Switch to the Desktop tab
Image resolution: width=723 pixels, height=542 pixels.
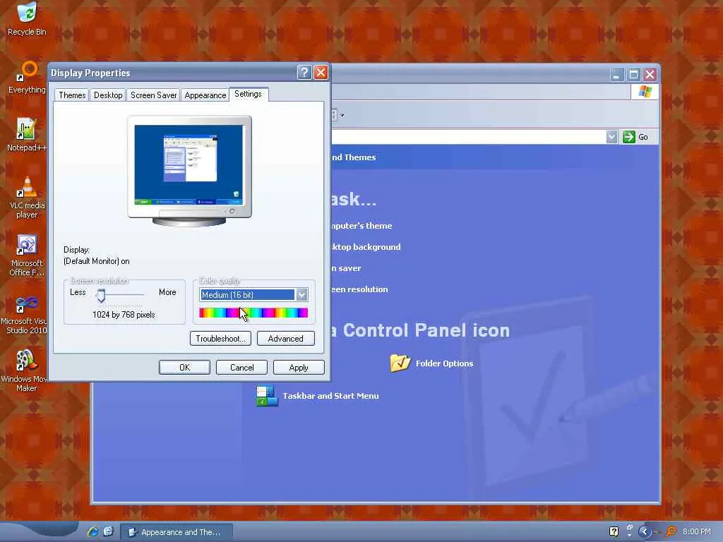108,95
